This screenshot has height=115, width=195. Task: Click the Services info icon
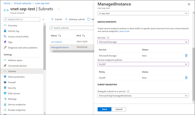click(108, 38)
